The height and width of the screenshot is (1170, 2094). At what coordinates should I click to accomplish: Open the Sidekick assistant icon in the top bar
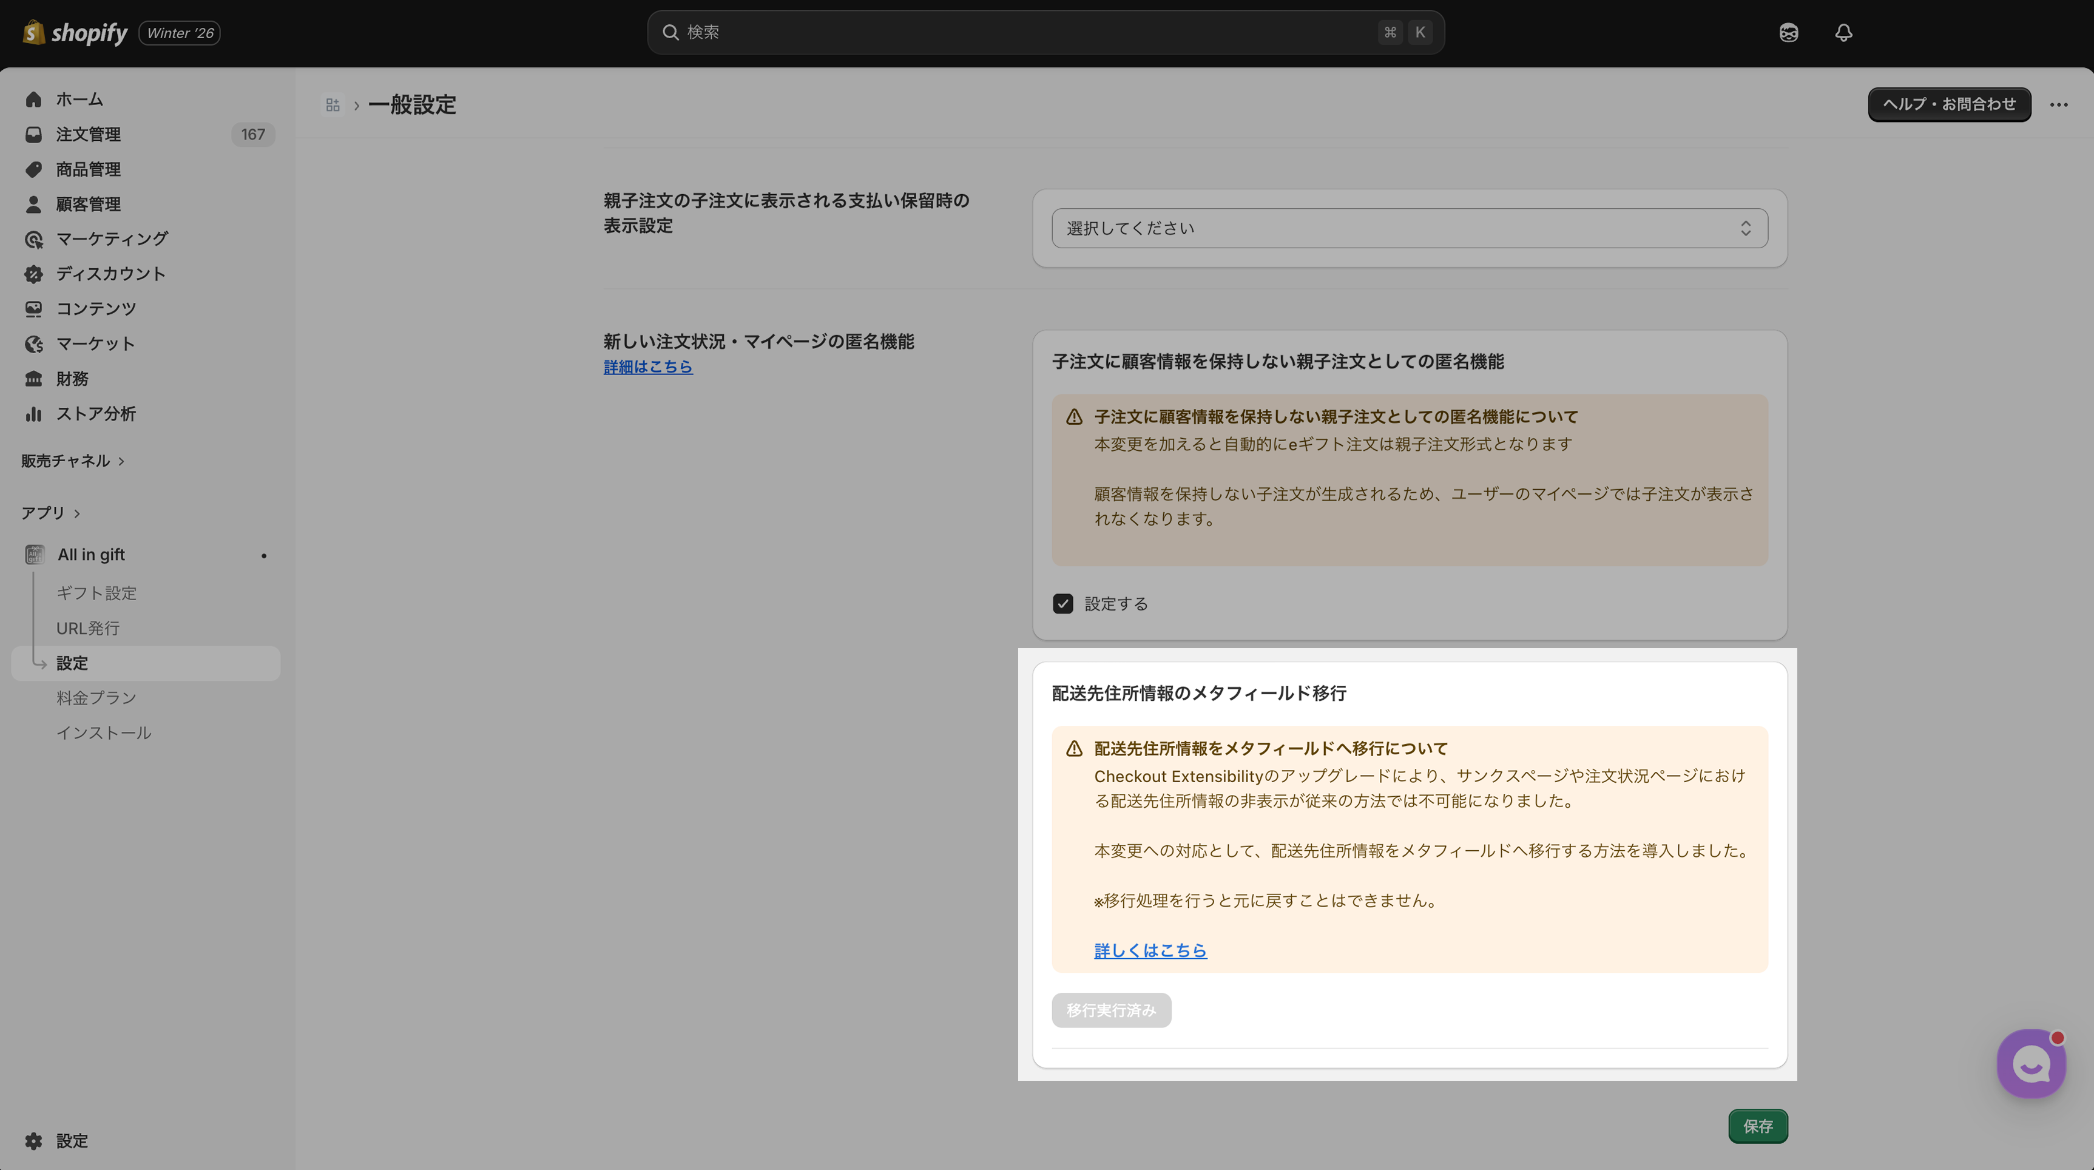[x=1788, y=33]
